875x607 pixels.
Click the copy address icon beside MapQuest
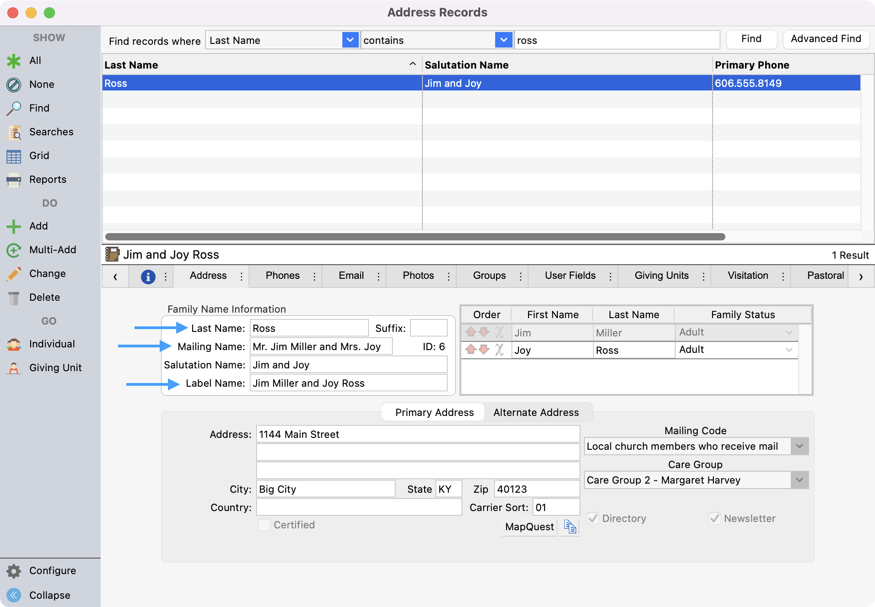570,527
